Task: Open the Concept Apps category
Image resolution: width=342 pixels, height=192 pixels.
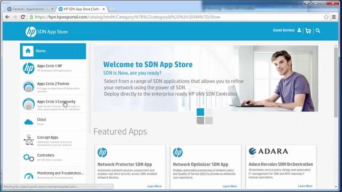Action: tap(53, 140)
